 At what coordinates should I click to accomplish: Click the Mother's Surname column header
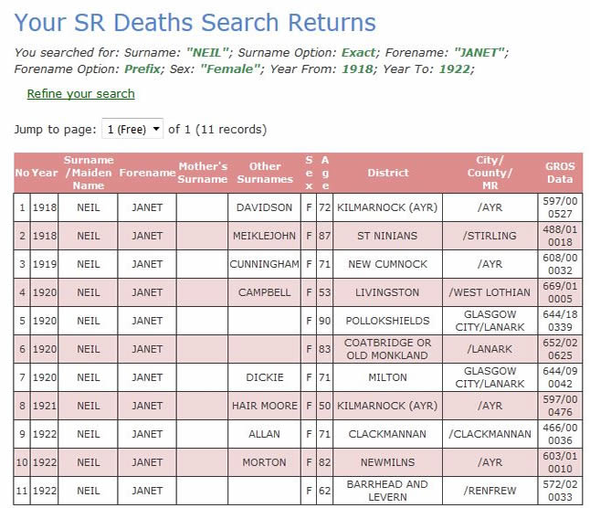(x=203, y=173)
